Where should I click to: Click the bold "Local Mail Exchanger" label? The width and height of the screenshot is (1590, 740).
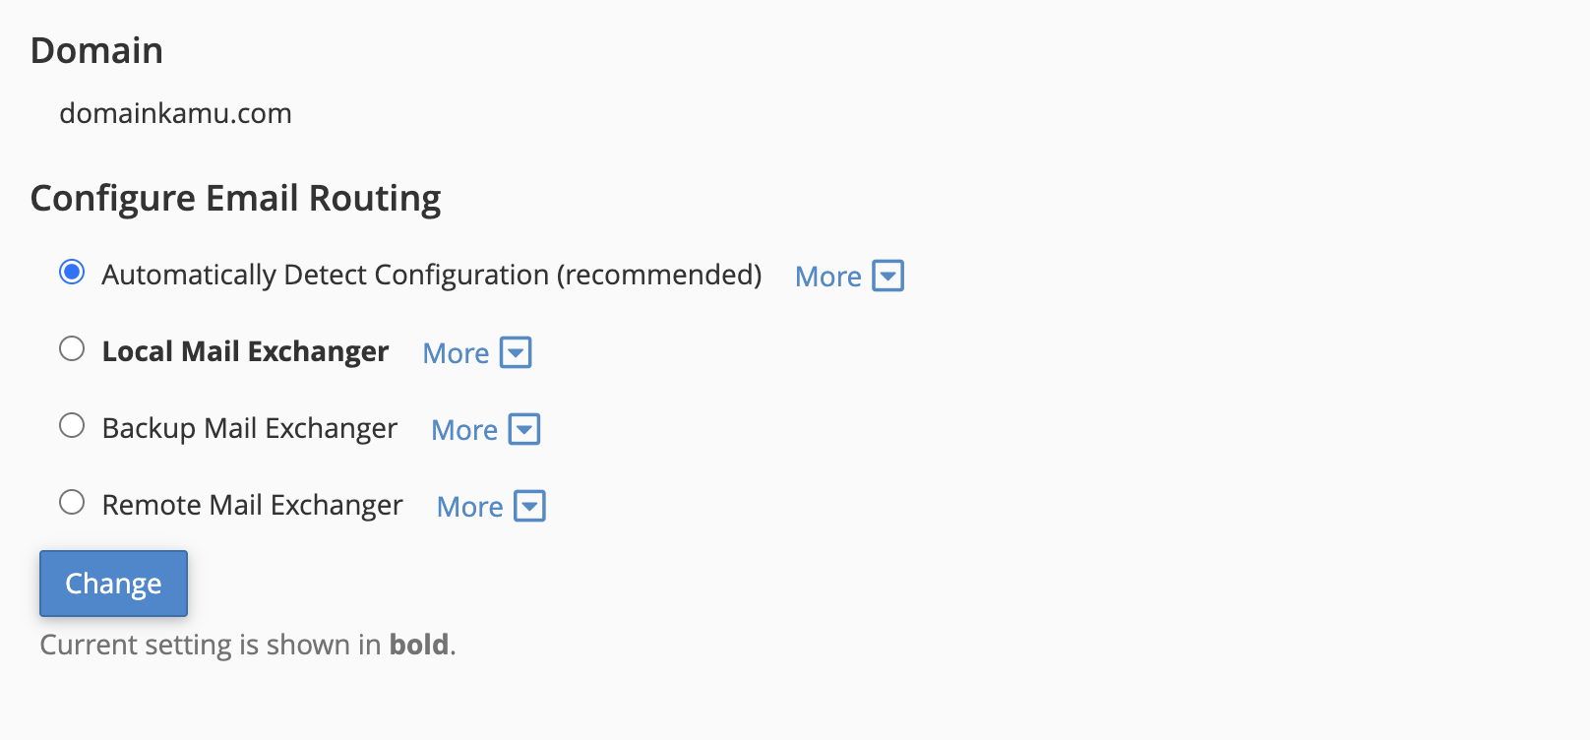click(245, 351)
